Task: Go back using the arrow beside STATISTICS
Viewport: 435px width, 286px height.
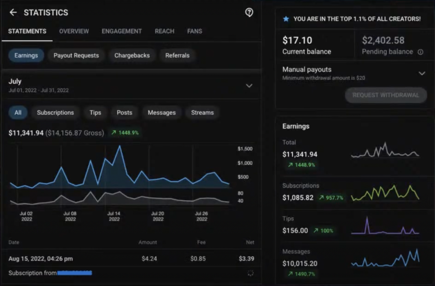Action: click(x=13, y=12)
